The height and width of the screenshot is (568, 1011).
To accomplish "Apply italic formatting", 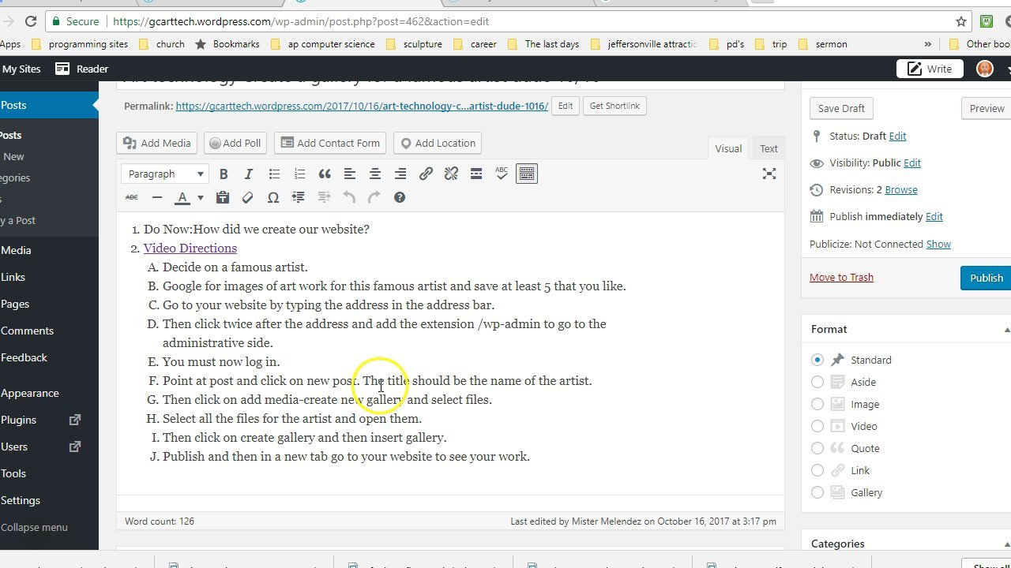I will click(249, 174).
